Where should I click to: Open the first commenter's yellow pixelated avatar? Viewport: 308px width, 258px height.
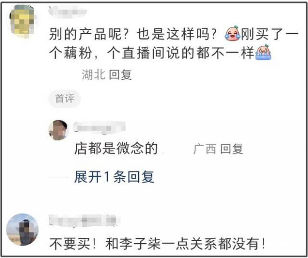22,21
